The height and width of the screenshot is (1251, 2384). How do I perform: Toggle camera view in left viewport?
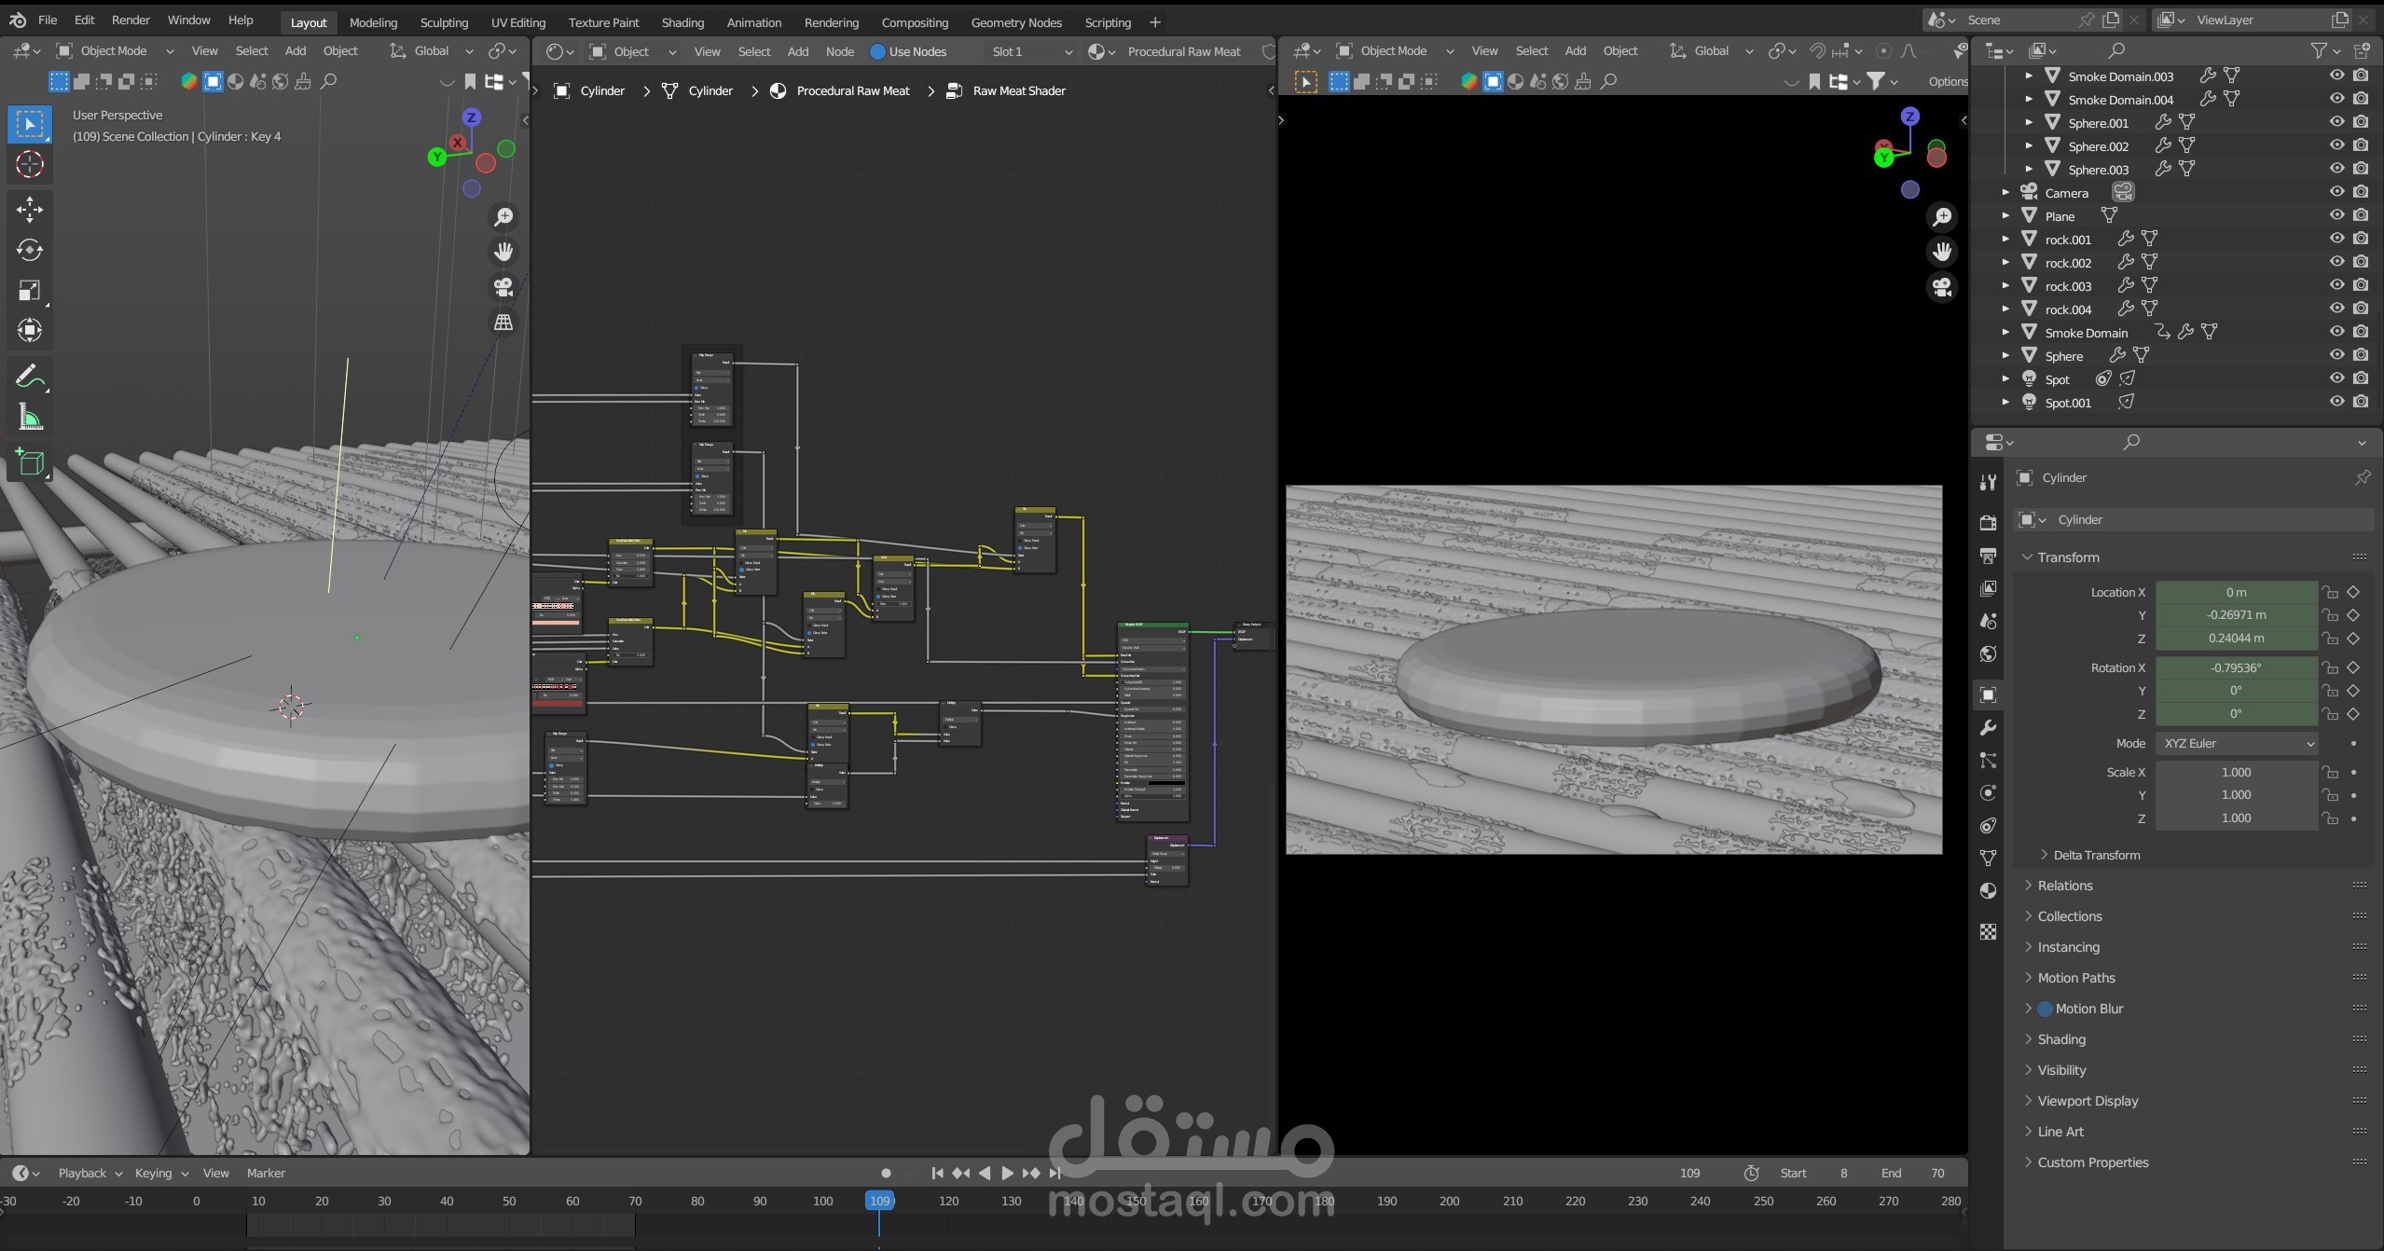click(x=503, y=287)
